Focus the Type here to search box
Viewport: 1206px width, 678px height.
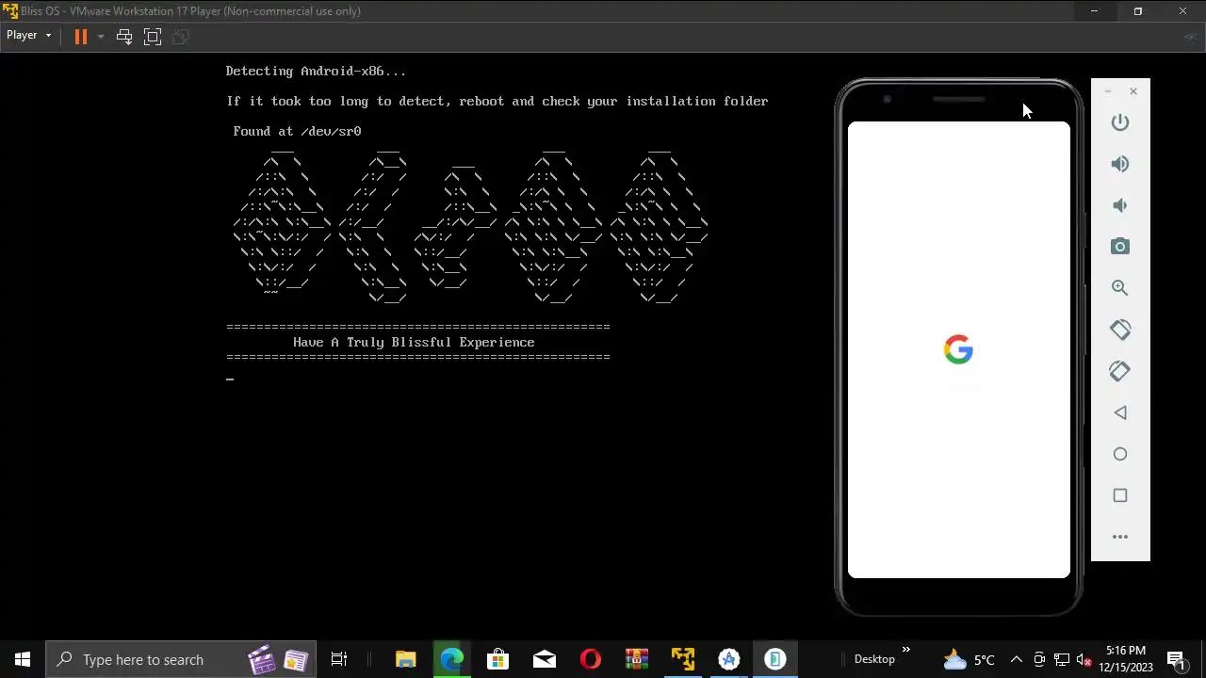pos(181,659)
